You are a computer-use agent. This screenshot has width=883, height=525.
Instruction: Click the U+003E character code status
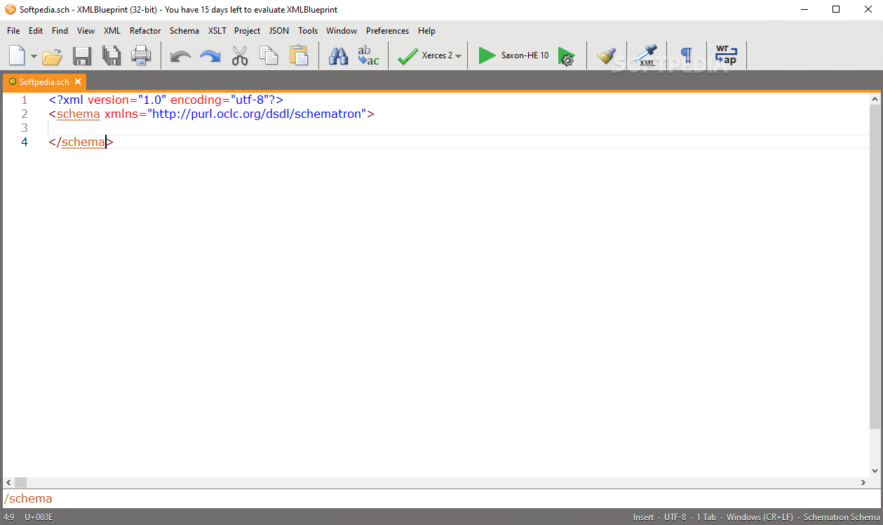point(39,517)
